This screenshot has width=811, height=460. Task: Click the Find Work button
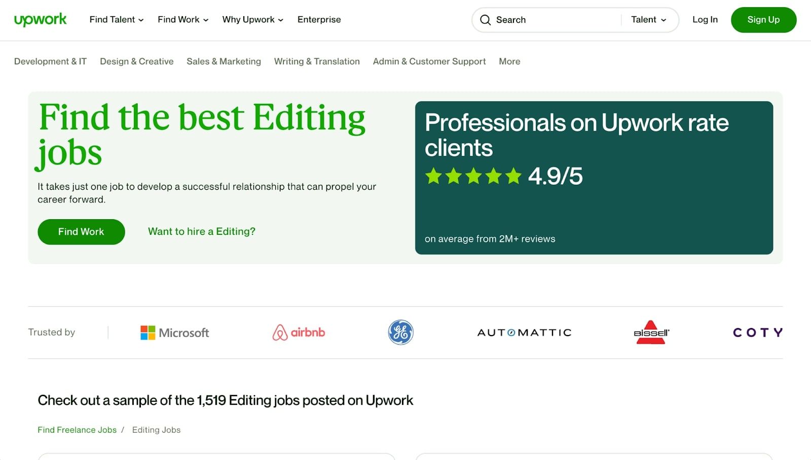(x=81, y=231)
